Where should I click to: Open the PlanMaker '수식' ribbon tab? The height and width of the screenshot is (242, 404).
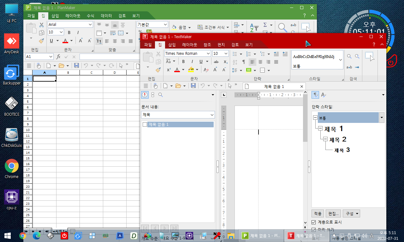pyautogui.click(x=91, y=15)
